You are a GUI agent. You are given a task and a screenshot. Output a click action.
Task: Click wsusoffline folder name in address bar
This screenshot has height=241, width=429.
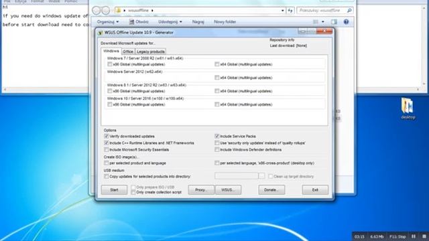(x=138, y=11)
